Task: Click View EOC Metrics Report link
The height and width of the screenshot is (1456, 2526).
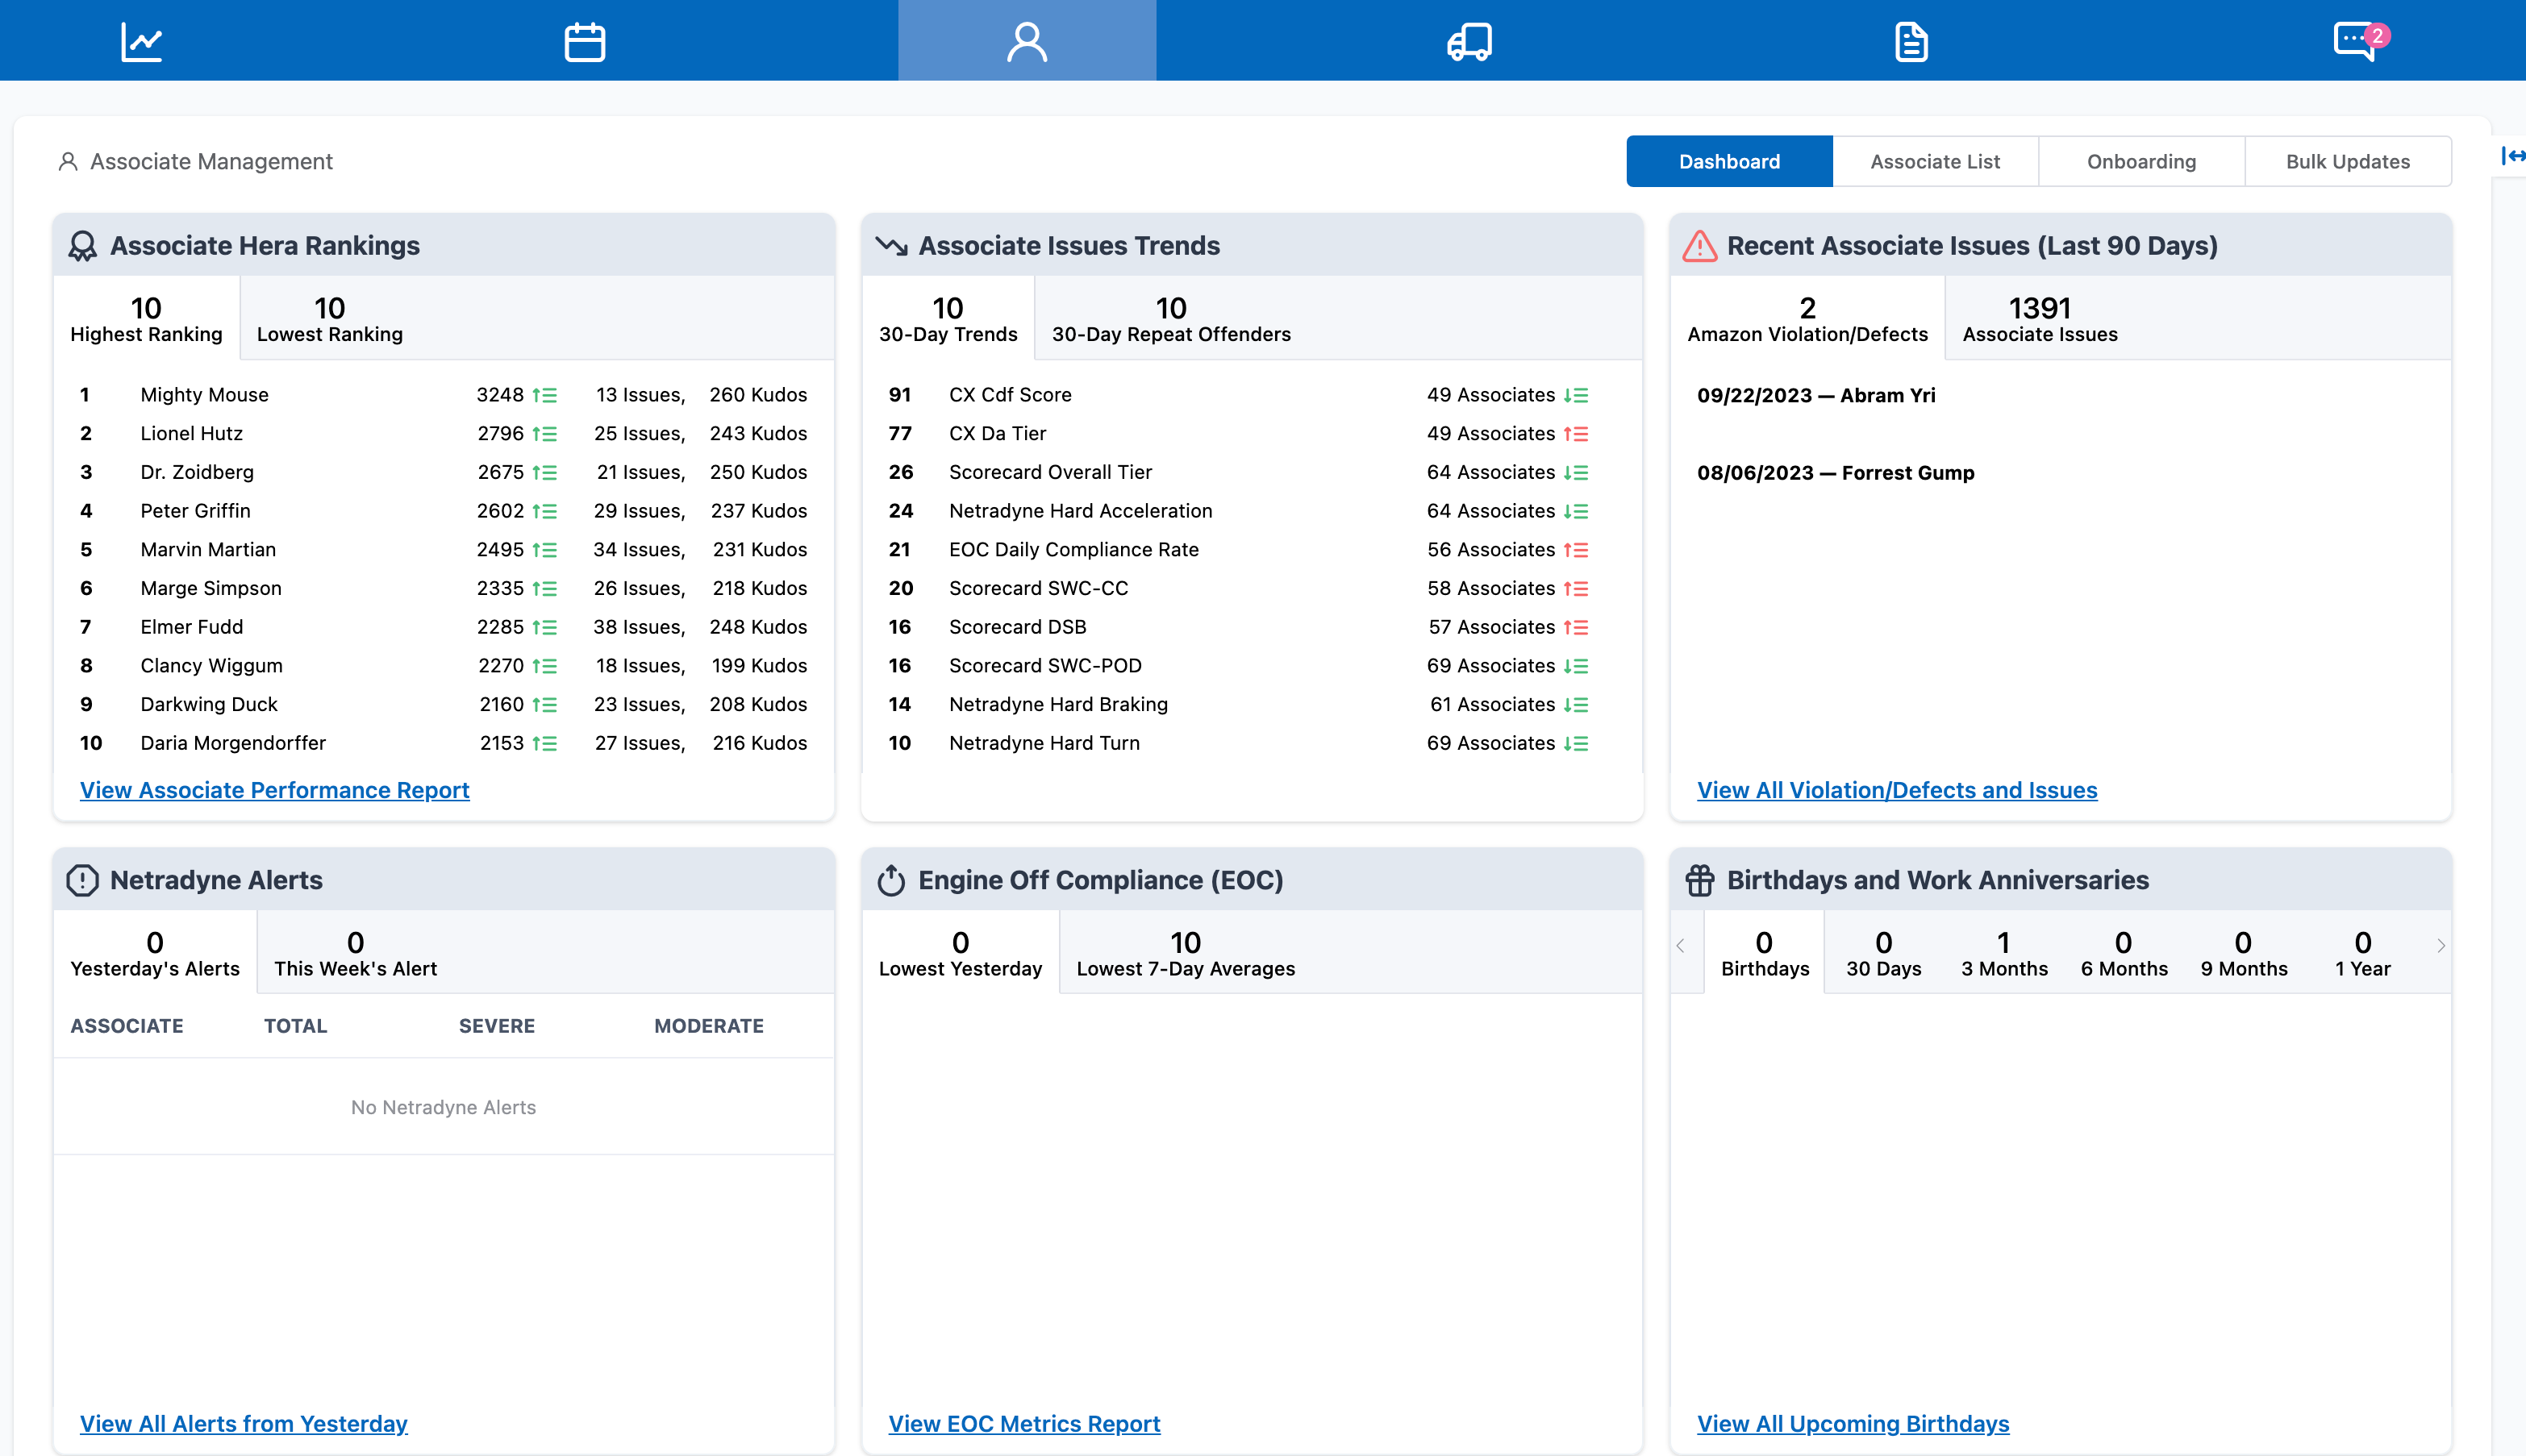Action: click(x=1023, y=1423)
